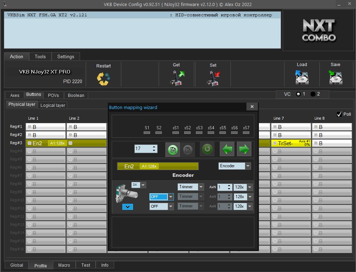Toggle the Poll checkbox
This screenshot has height=272, width=356.
[x=339, y=114]
